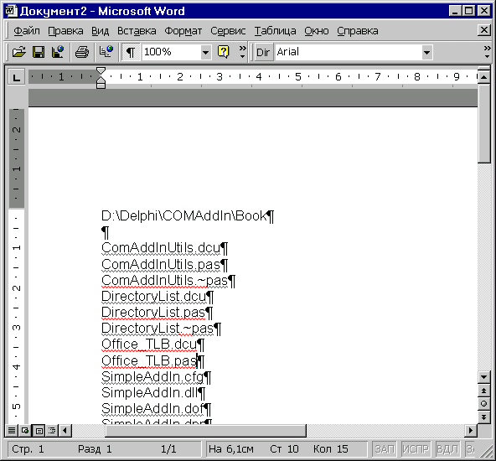Viewport: 496px width, 461px height.
Task: Open the Окно menu
Action: [x=317, y=31]
